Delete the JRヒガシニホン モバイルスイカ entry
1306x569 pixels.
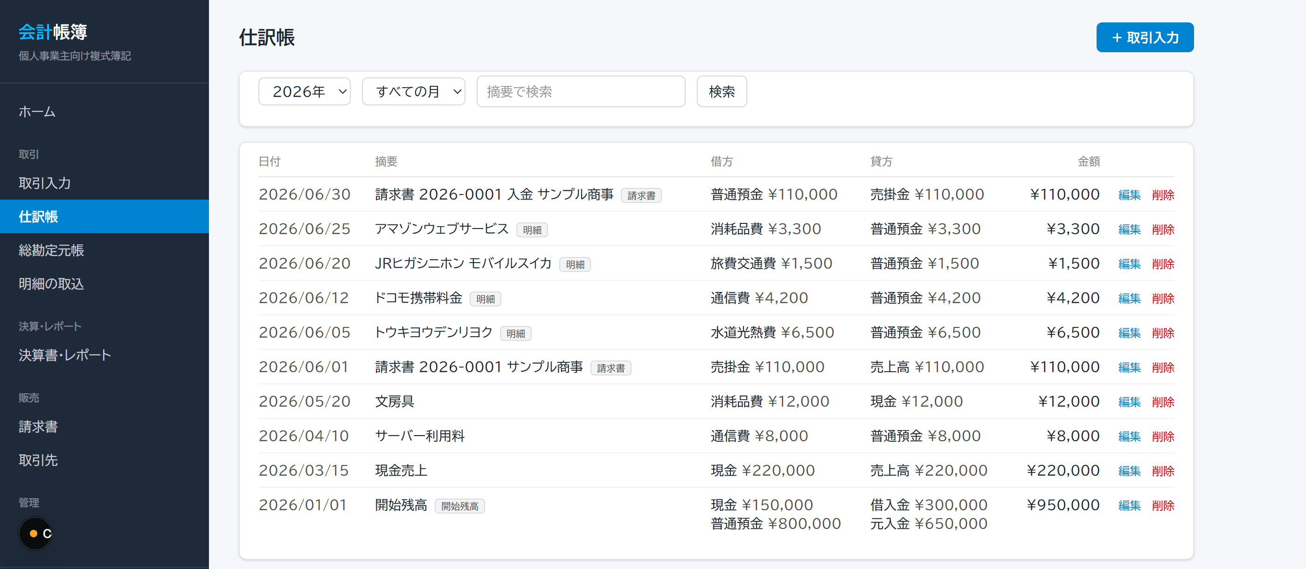pos(1163,264)
